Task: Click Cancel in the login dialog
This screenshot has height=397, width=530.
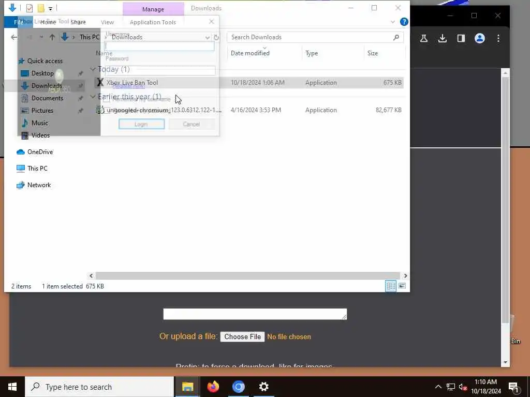Action: [192, 124]
